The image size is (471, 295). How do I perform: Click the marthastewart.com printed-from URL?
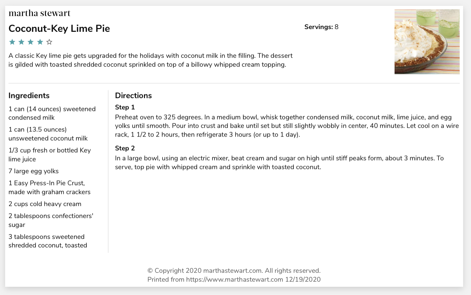tap(235, 279)
